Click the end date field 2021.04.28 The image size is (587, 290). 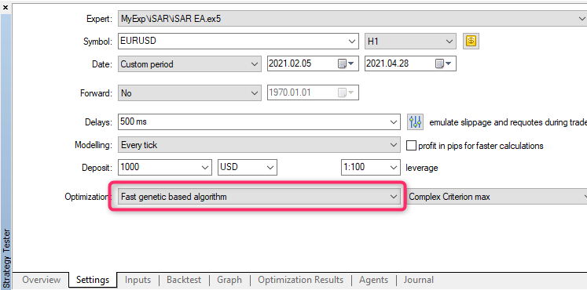click(x=410, y=63)
